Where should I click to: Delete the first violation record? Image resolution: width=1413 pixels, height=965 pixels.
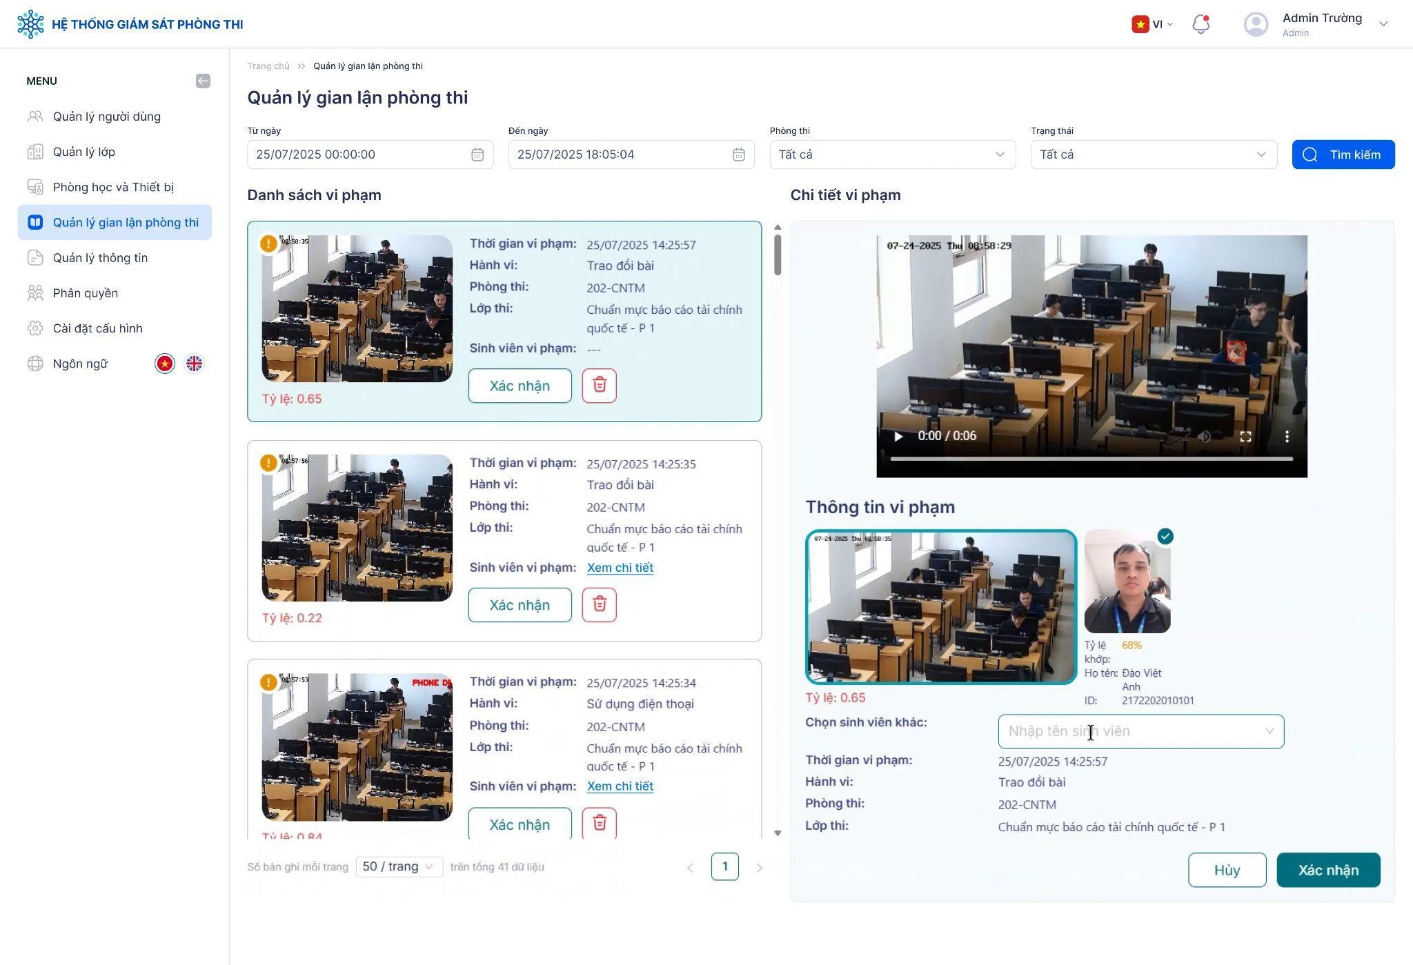click(x=599, y=386)
